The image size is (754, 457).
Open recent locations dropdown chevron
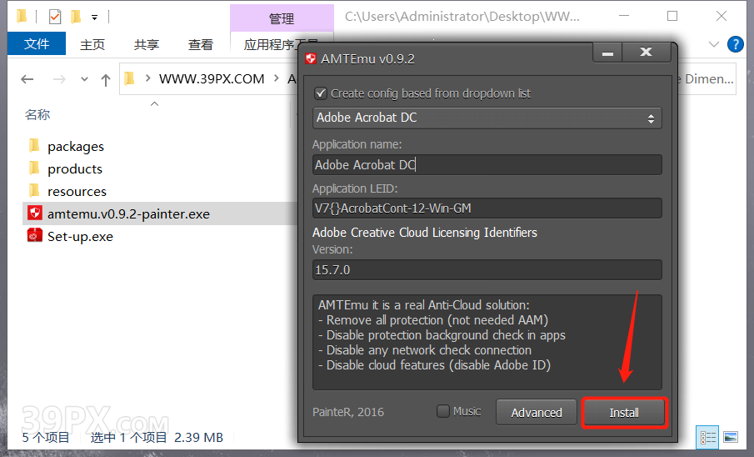pos(85,79)
